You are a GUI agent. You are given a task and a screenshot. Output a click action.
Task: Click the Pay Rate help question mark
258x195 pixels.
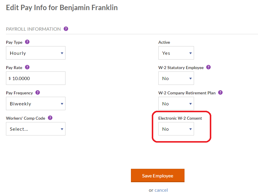point(27,67)
